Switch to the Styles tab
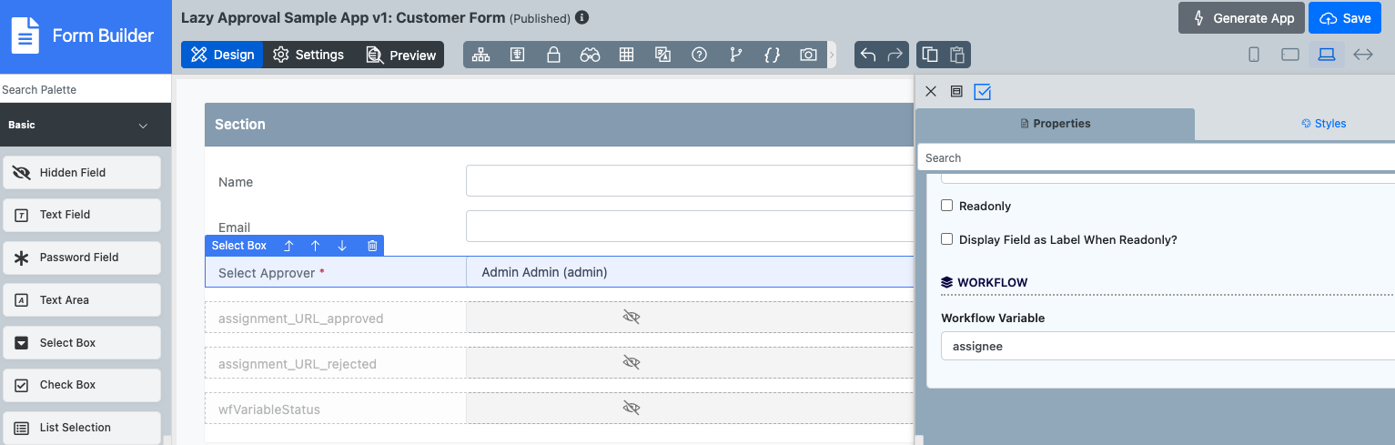 pos(1323,124)
